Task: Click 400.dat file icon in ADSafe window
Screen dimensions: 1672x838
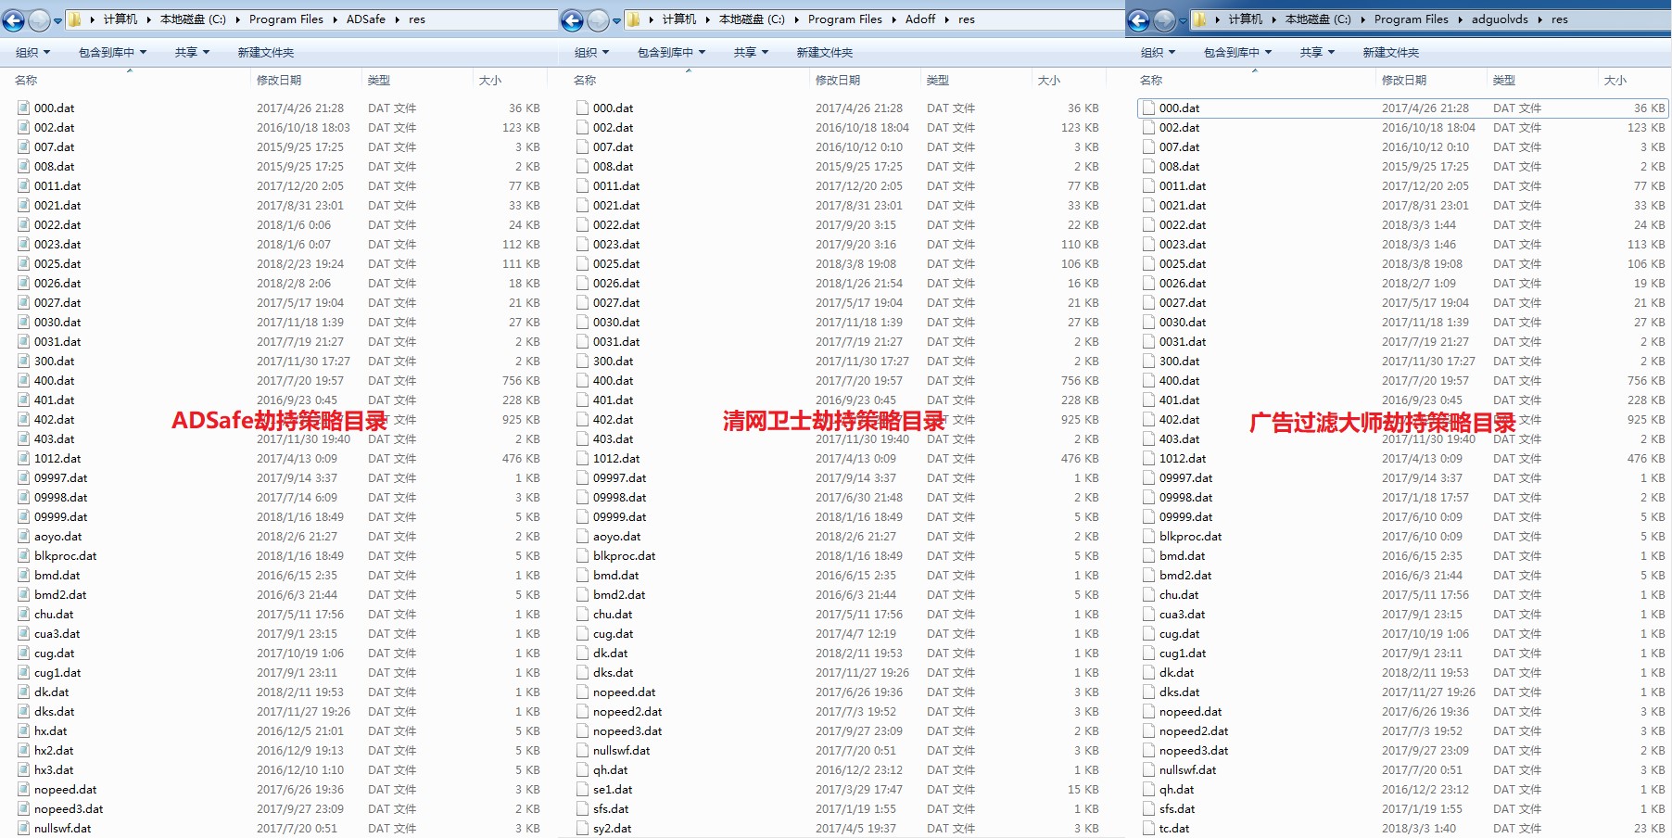Action: [x=23, y=381]
